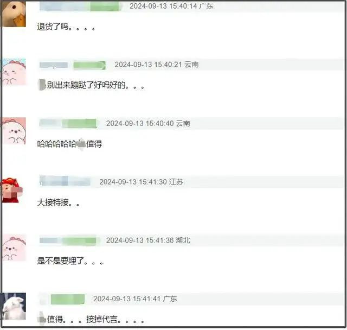
Task: Click green badge on 15:41:36 湖北 comment
Action: 80,241
